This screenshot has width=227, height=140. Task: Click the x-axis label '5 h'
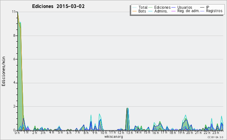60,132
